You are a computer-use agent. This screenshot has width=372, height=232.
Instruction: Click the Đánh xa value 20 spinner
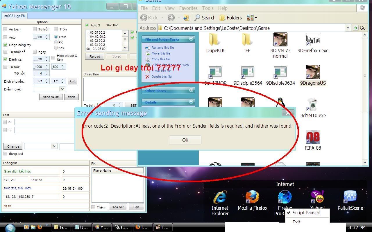41,59
